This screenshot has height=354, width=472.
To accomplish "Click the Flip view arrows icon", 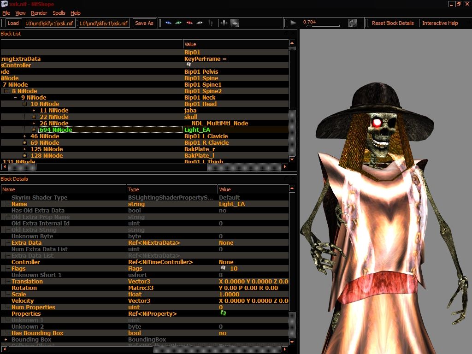I will (224, 23).
